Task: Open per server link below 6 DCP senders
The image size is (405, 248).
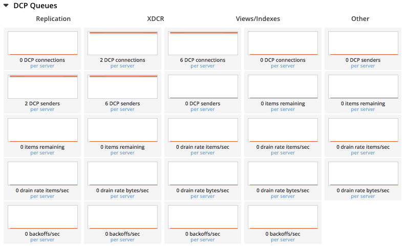Action: (x=122, y=109)
